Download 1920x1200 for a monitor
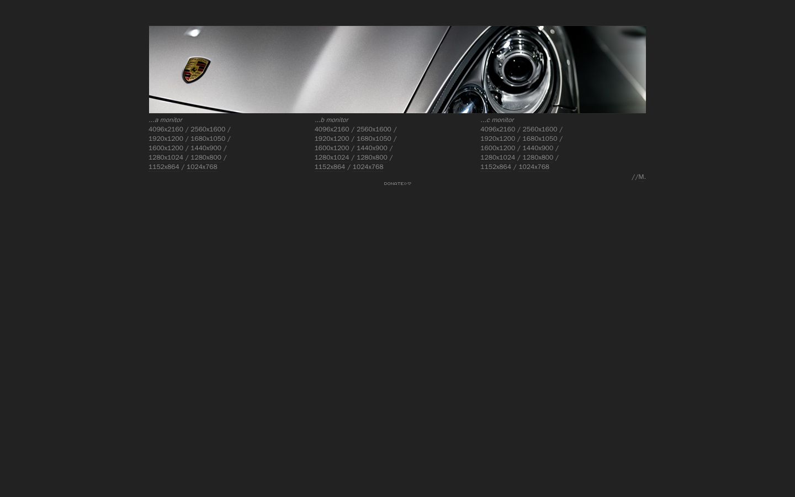795x497 pixels. 166,139
